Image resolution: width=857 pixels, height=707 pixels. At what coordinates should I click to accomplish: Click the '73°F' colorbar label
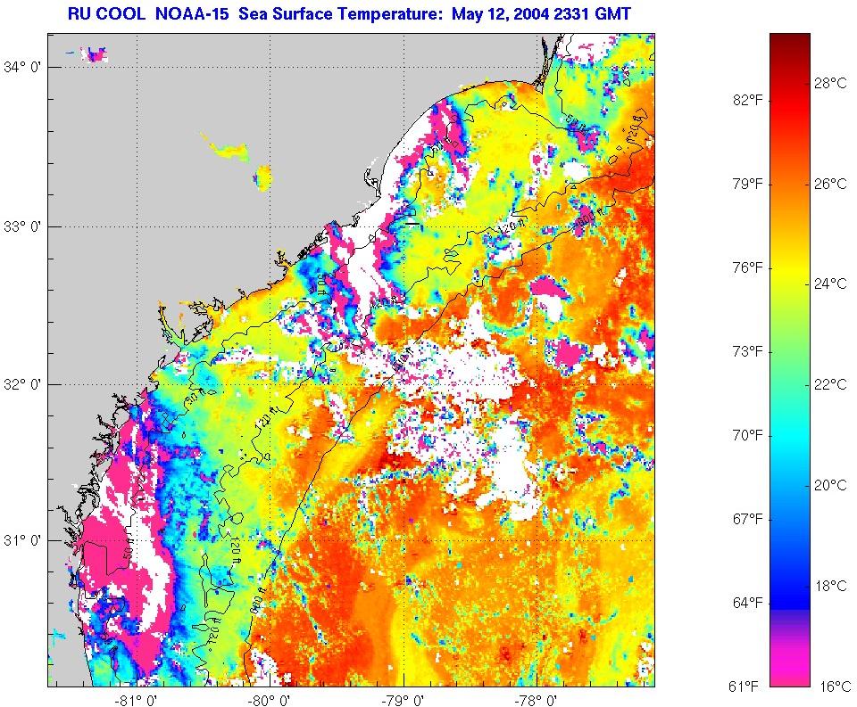click(747, 351)
